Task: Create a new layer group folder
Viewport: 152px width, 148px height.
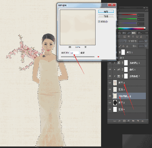Action: (x=133, y=121)
